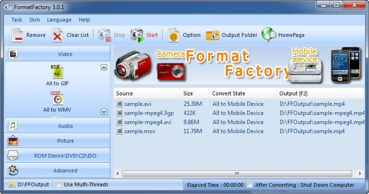Click the Output Folder label
This screenshot has width=369, height=194.
tap(239, 35)
